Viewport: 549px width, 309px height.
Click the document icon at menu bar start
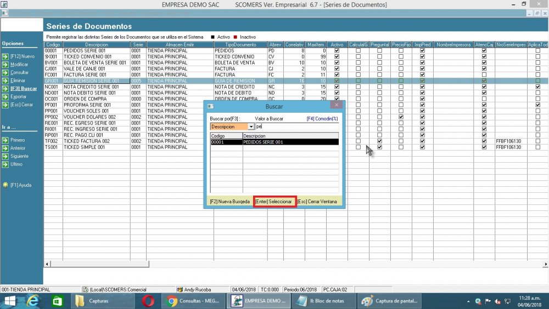(x=4, y=13)
